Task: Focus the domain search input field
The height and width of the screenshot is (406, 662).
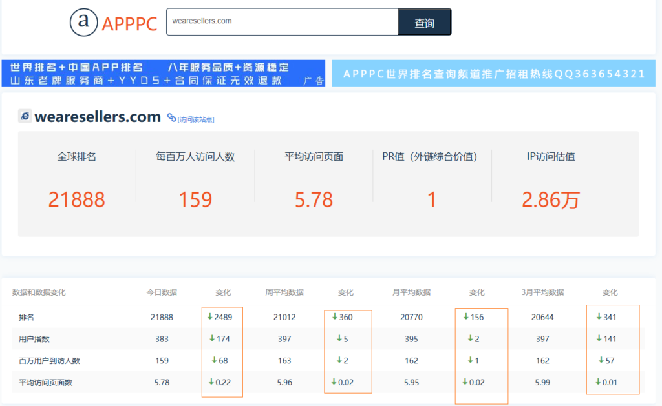Action: 282,22
